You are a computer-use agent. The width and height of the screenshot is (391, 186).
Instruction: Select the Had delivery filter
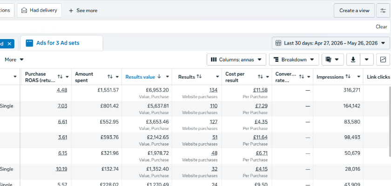(x=40, y=10)
